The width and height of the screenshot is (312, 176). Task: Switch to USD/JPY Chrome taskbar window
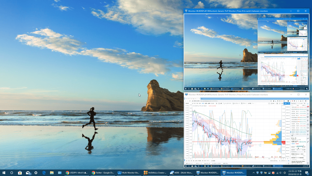[76, 173]
